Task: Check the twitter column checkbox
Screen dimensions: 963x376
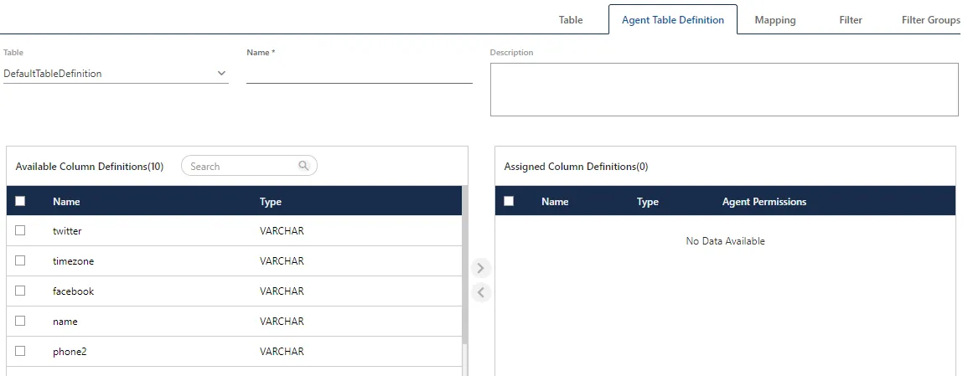Action: [20, 230]
